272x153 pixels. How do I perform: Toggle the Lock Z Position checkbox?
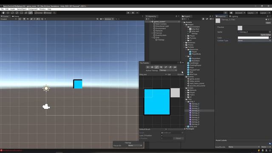click(x=162, y=136)
